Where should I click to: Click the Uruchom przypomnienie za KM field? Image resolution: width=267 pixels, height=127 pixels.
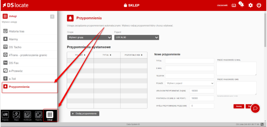202,91
